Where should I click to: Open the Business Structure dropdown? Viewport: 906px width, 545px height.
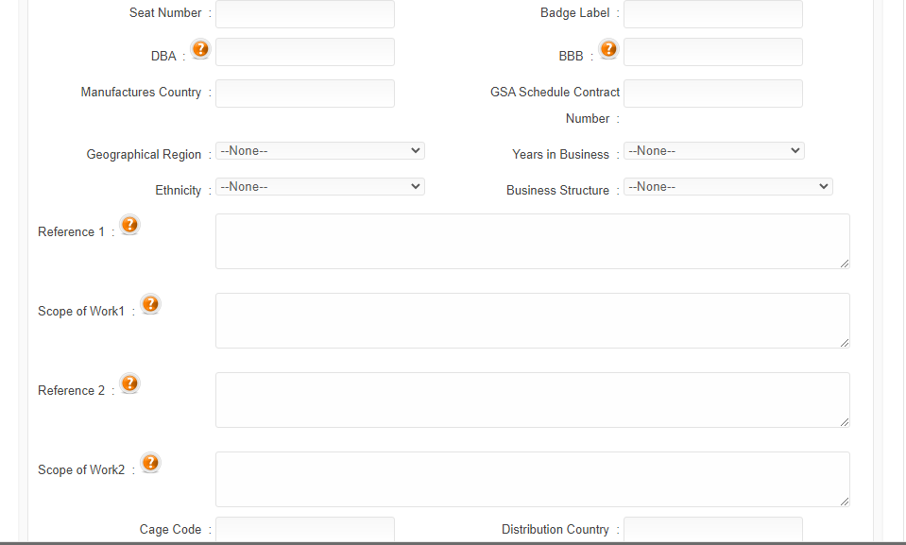728,187
